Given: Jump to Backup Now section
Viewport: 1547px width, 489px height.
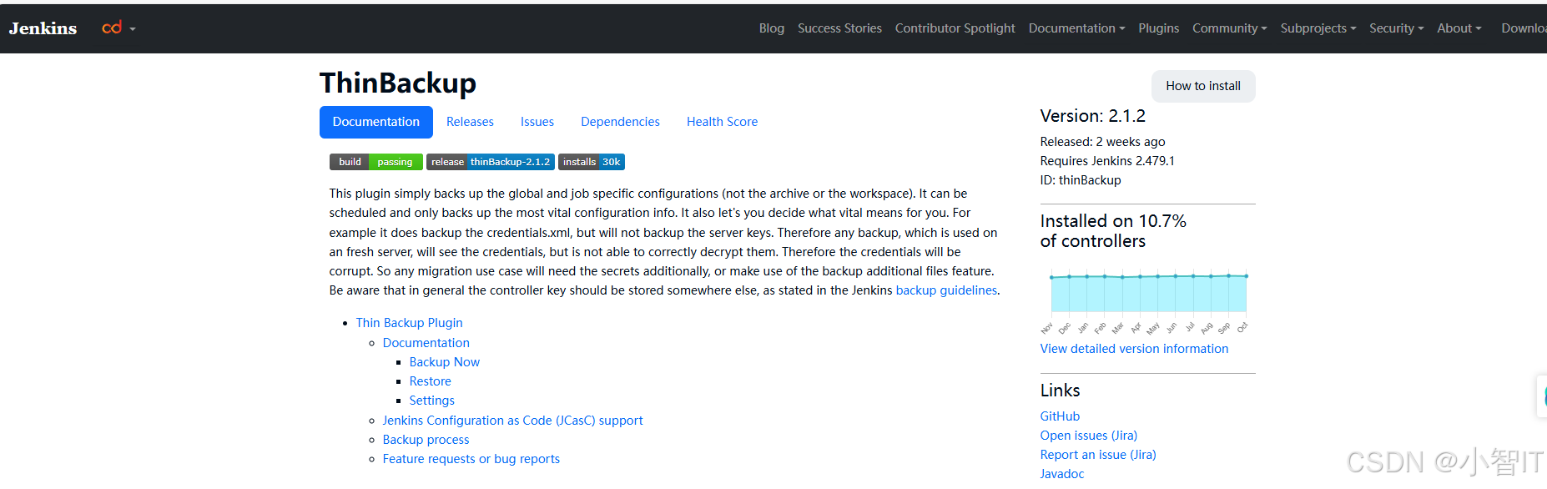Looking at the screenshot, I should click(x=444, y=362).
